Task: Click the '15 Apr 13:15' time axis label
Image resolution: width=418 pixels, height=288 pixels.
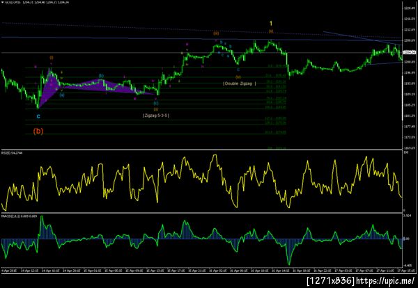Action: coord(155,271)
